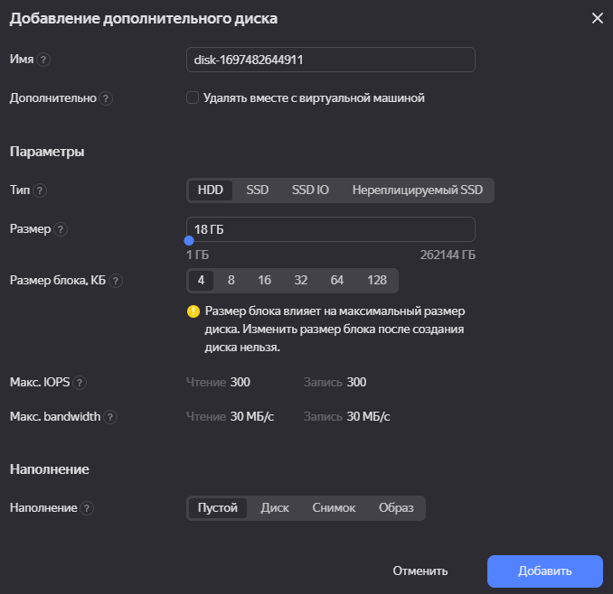613x594 pixels.
Task: Open the help tooltip beside Дополнительно
Action: point(106,98)
